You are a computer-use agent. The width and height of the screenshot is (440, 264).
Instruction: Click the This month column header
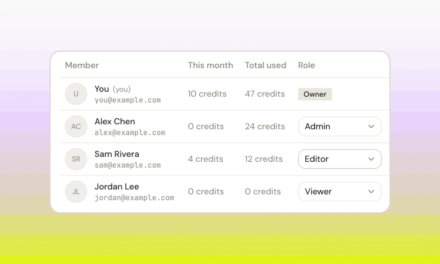pos(211,65)
